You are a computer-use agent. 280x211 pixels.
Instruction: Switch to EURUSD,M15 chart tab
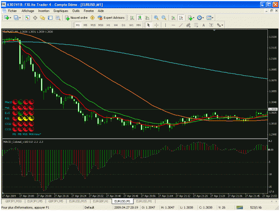[78, 201]
